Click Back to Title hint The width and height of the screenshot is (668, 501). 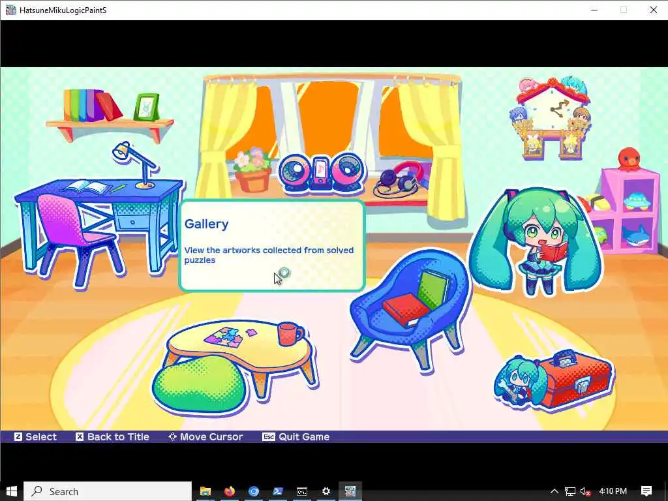click(x=112, y=436)
